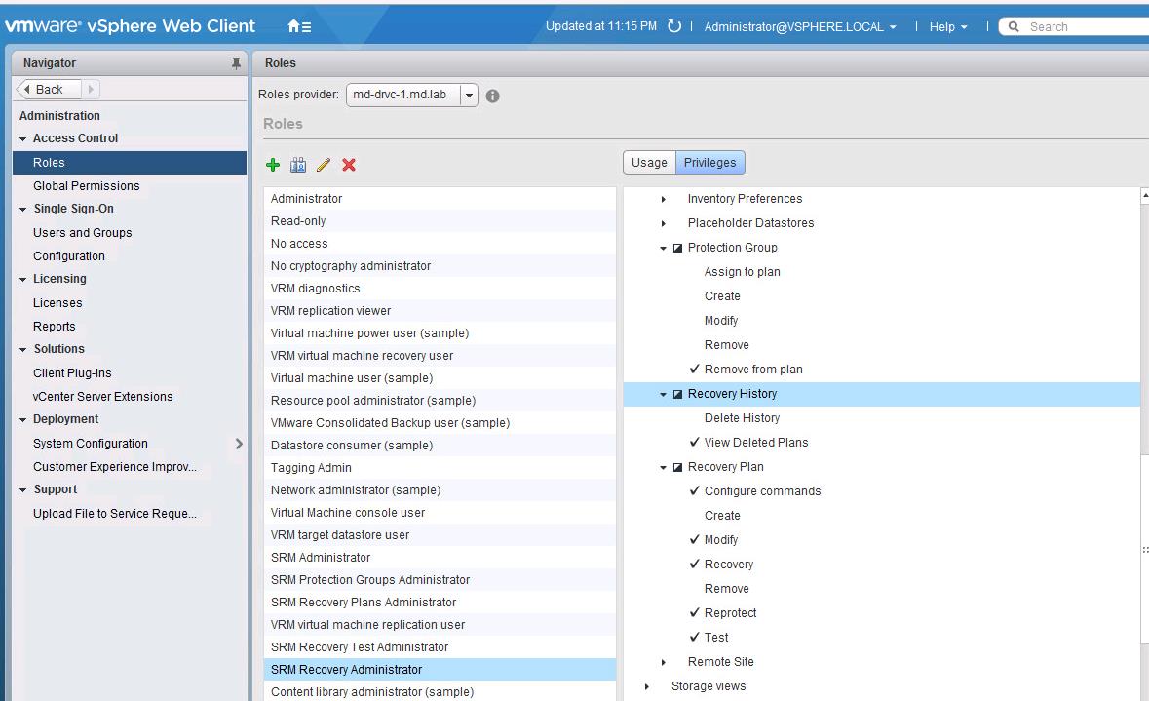Switch to the Privileges tab
The image size is (1149, 701).
[710, 162]
